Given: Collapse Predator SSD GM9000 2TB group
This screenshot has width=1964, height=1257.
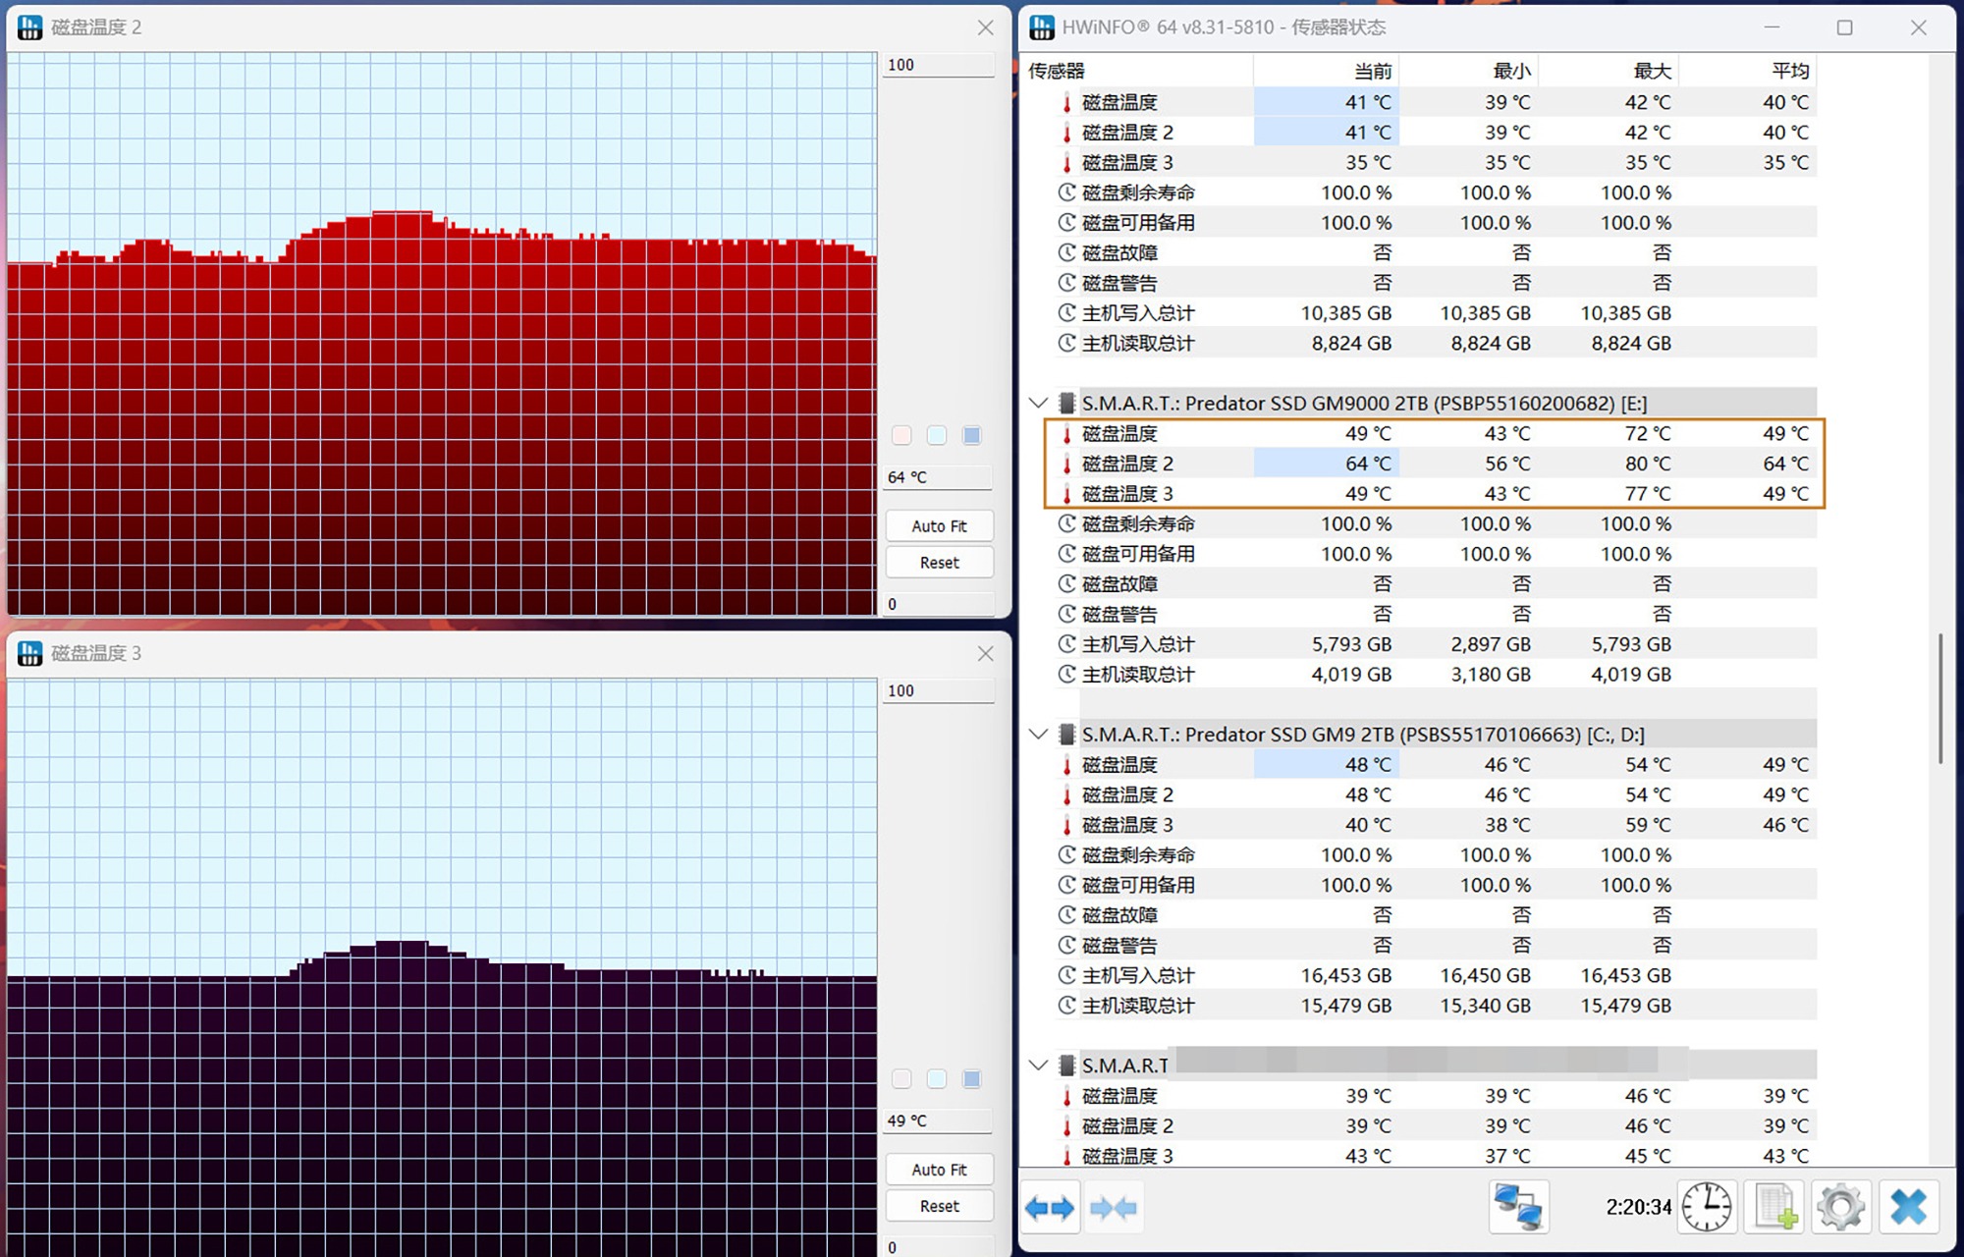Looking at the screenshot, I should (1038, 403).
